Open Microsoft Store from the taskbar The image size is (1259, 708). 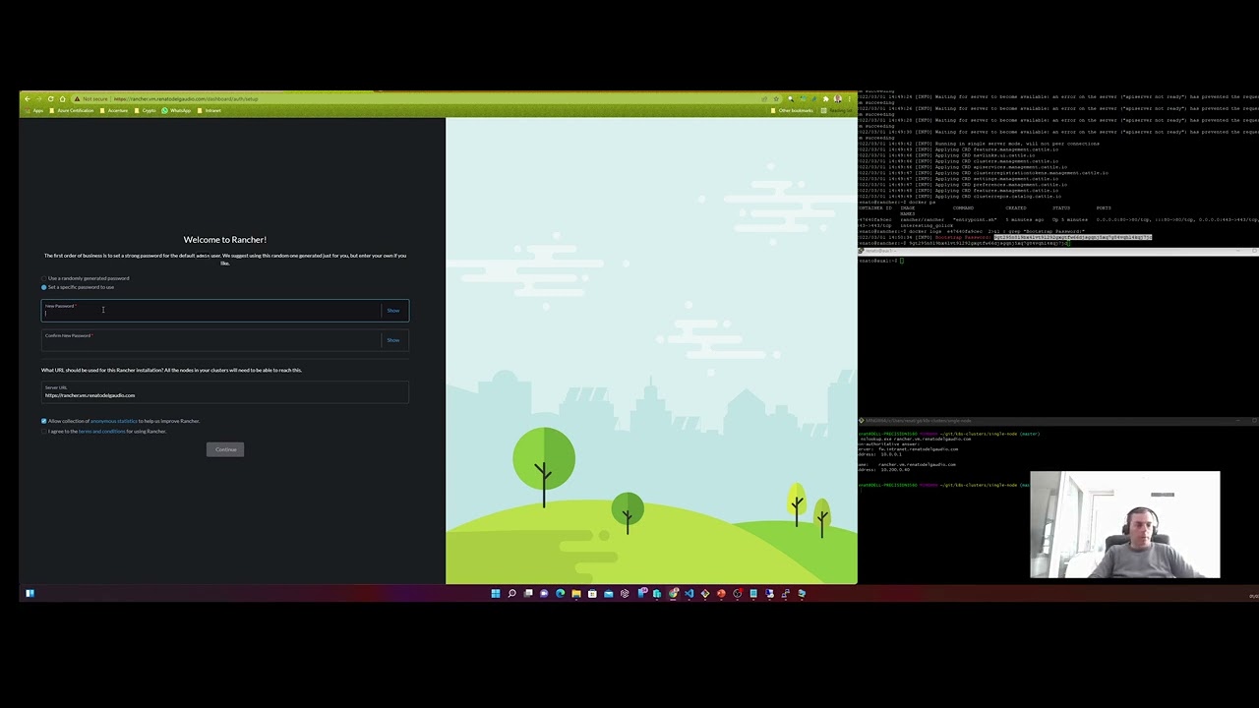coord(592,593)
